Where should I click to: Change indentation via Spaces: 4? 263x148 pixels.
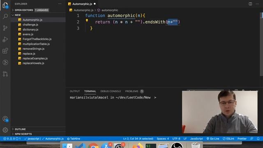pos(163,139)
